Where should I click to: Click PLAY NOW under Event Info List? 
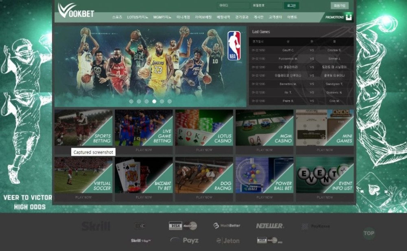325,197
